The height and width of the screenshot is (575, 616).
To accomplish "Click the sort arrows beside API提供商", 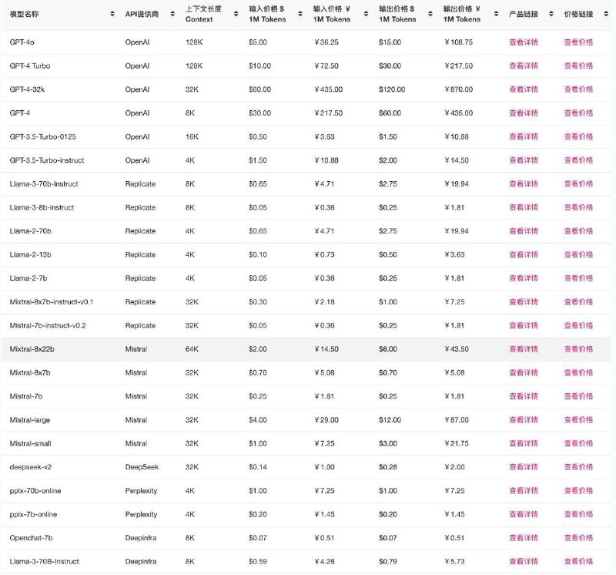I will (x=172, y=14).
